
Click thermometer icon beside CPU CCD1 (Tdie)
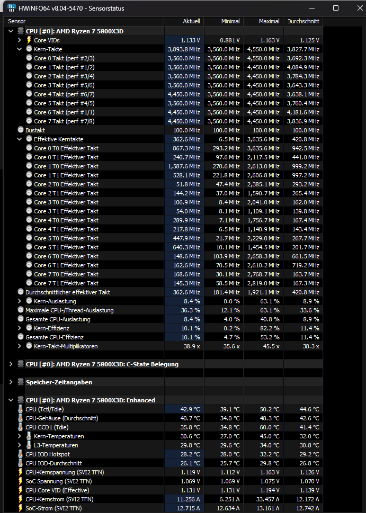tap(20, 427)
